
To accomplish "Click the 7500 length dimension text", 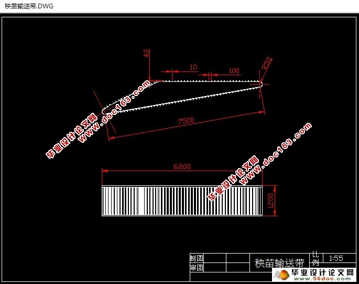I will tap(186, 121).
